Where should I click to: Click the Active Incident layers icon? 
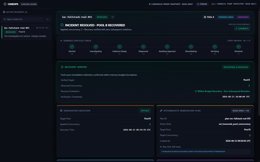click(4, 12)
